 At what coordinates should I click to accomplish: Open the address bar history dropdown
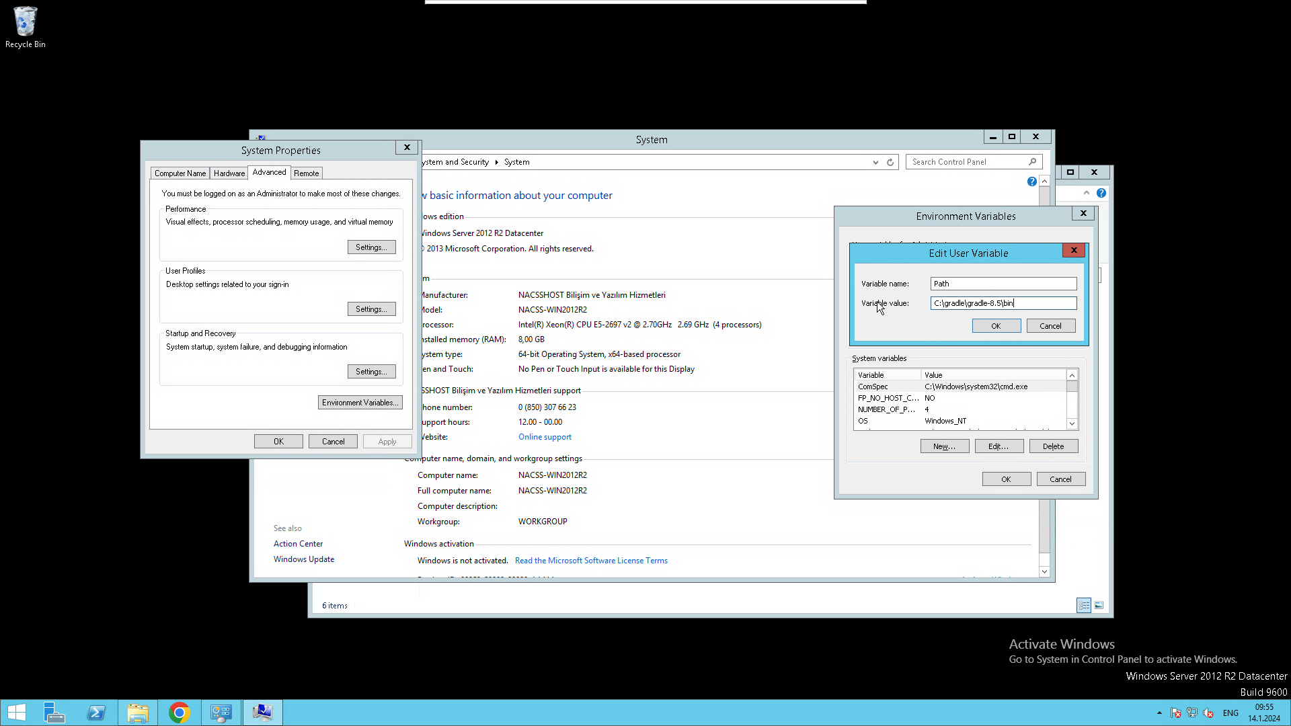point(875,162)
